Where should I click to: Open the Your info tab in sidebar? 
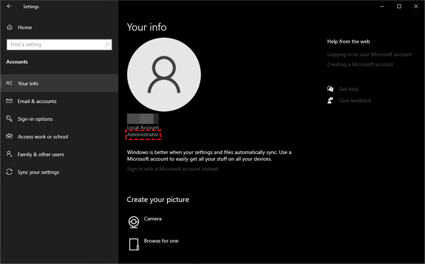[x=28, y=83]
